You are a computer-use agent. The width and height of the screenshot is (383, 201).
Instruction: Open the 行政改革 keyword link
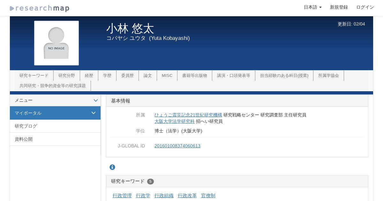(187, 196)
